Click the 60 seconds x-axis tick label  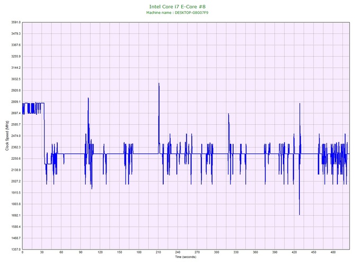(61, 252)
